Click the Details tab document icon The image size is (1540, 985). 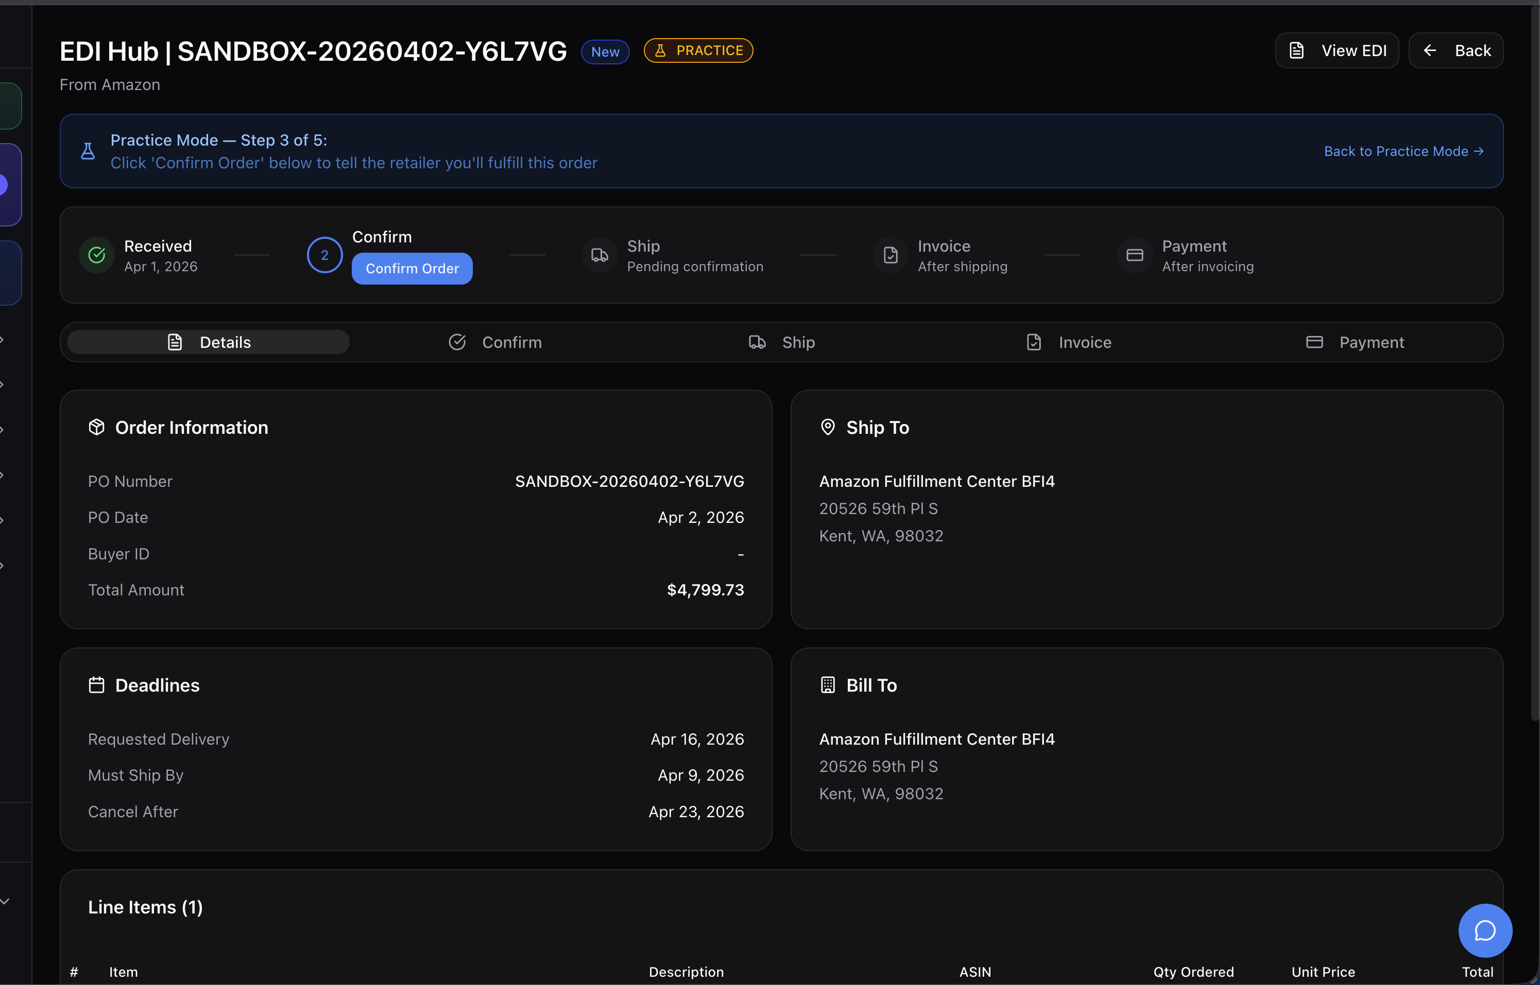[x=175, y=342]
